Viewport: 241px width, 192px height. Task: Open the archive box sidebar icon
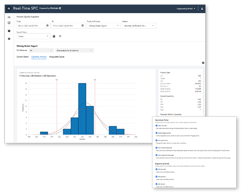[x=9, y=31]
